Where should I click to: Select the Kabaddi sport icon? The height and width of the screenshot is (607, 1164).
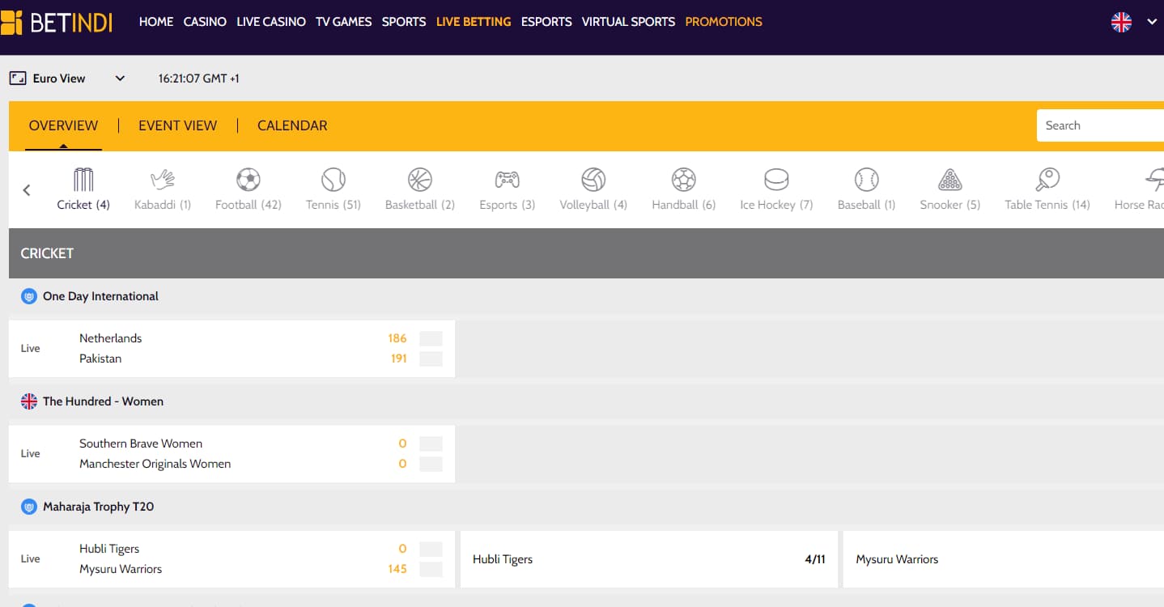[x=163, y=179]
